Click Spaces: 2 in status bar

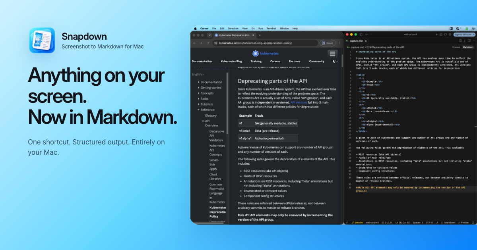click(418, 223)
